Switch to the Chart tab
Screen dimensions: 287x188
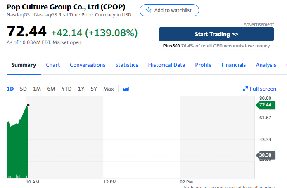coord(53,65)
